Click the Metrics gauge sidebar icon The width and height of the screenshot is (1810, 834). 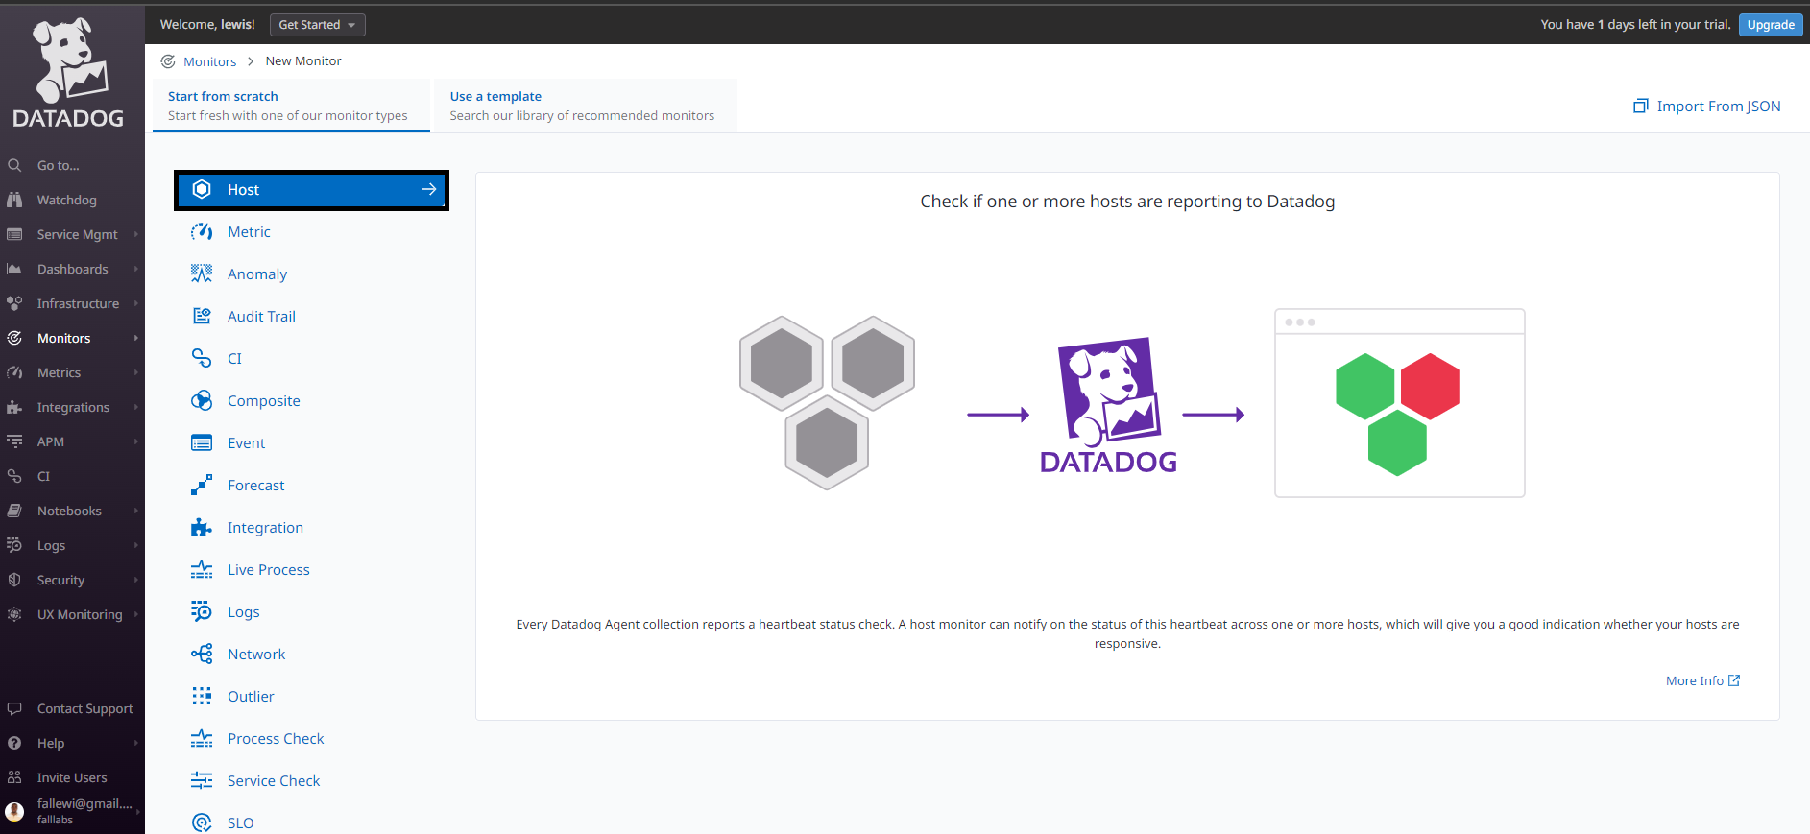tap(14, 372)
